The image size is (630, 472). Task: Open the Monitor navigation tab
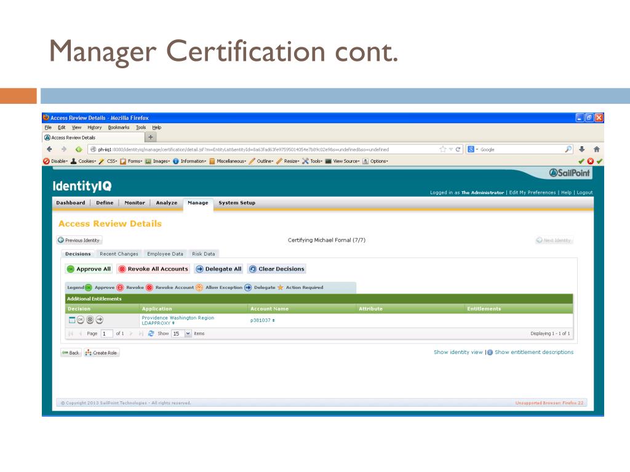coord(135,203)
